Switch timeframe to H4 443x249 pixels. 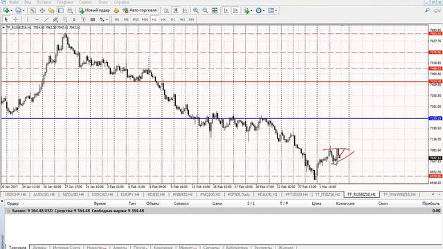[163, 19]
